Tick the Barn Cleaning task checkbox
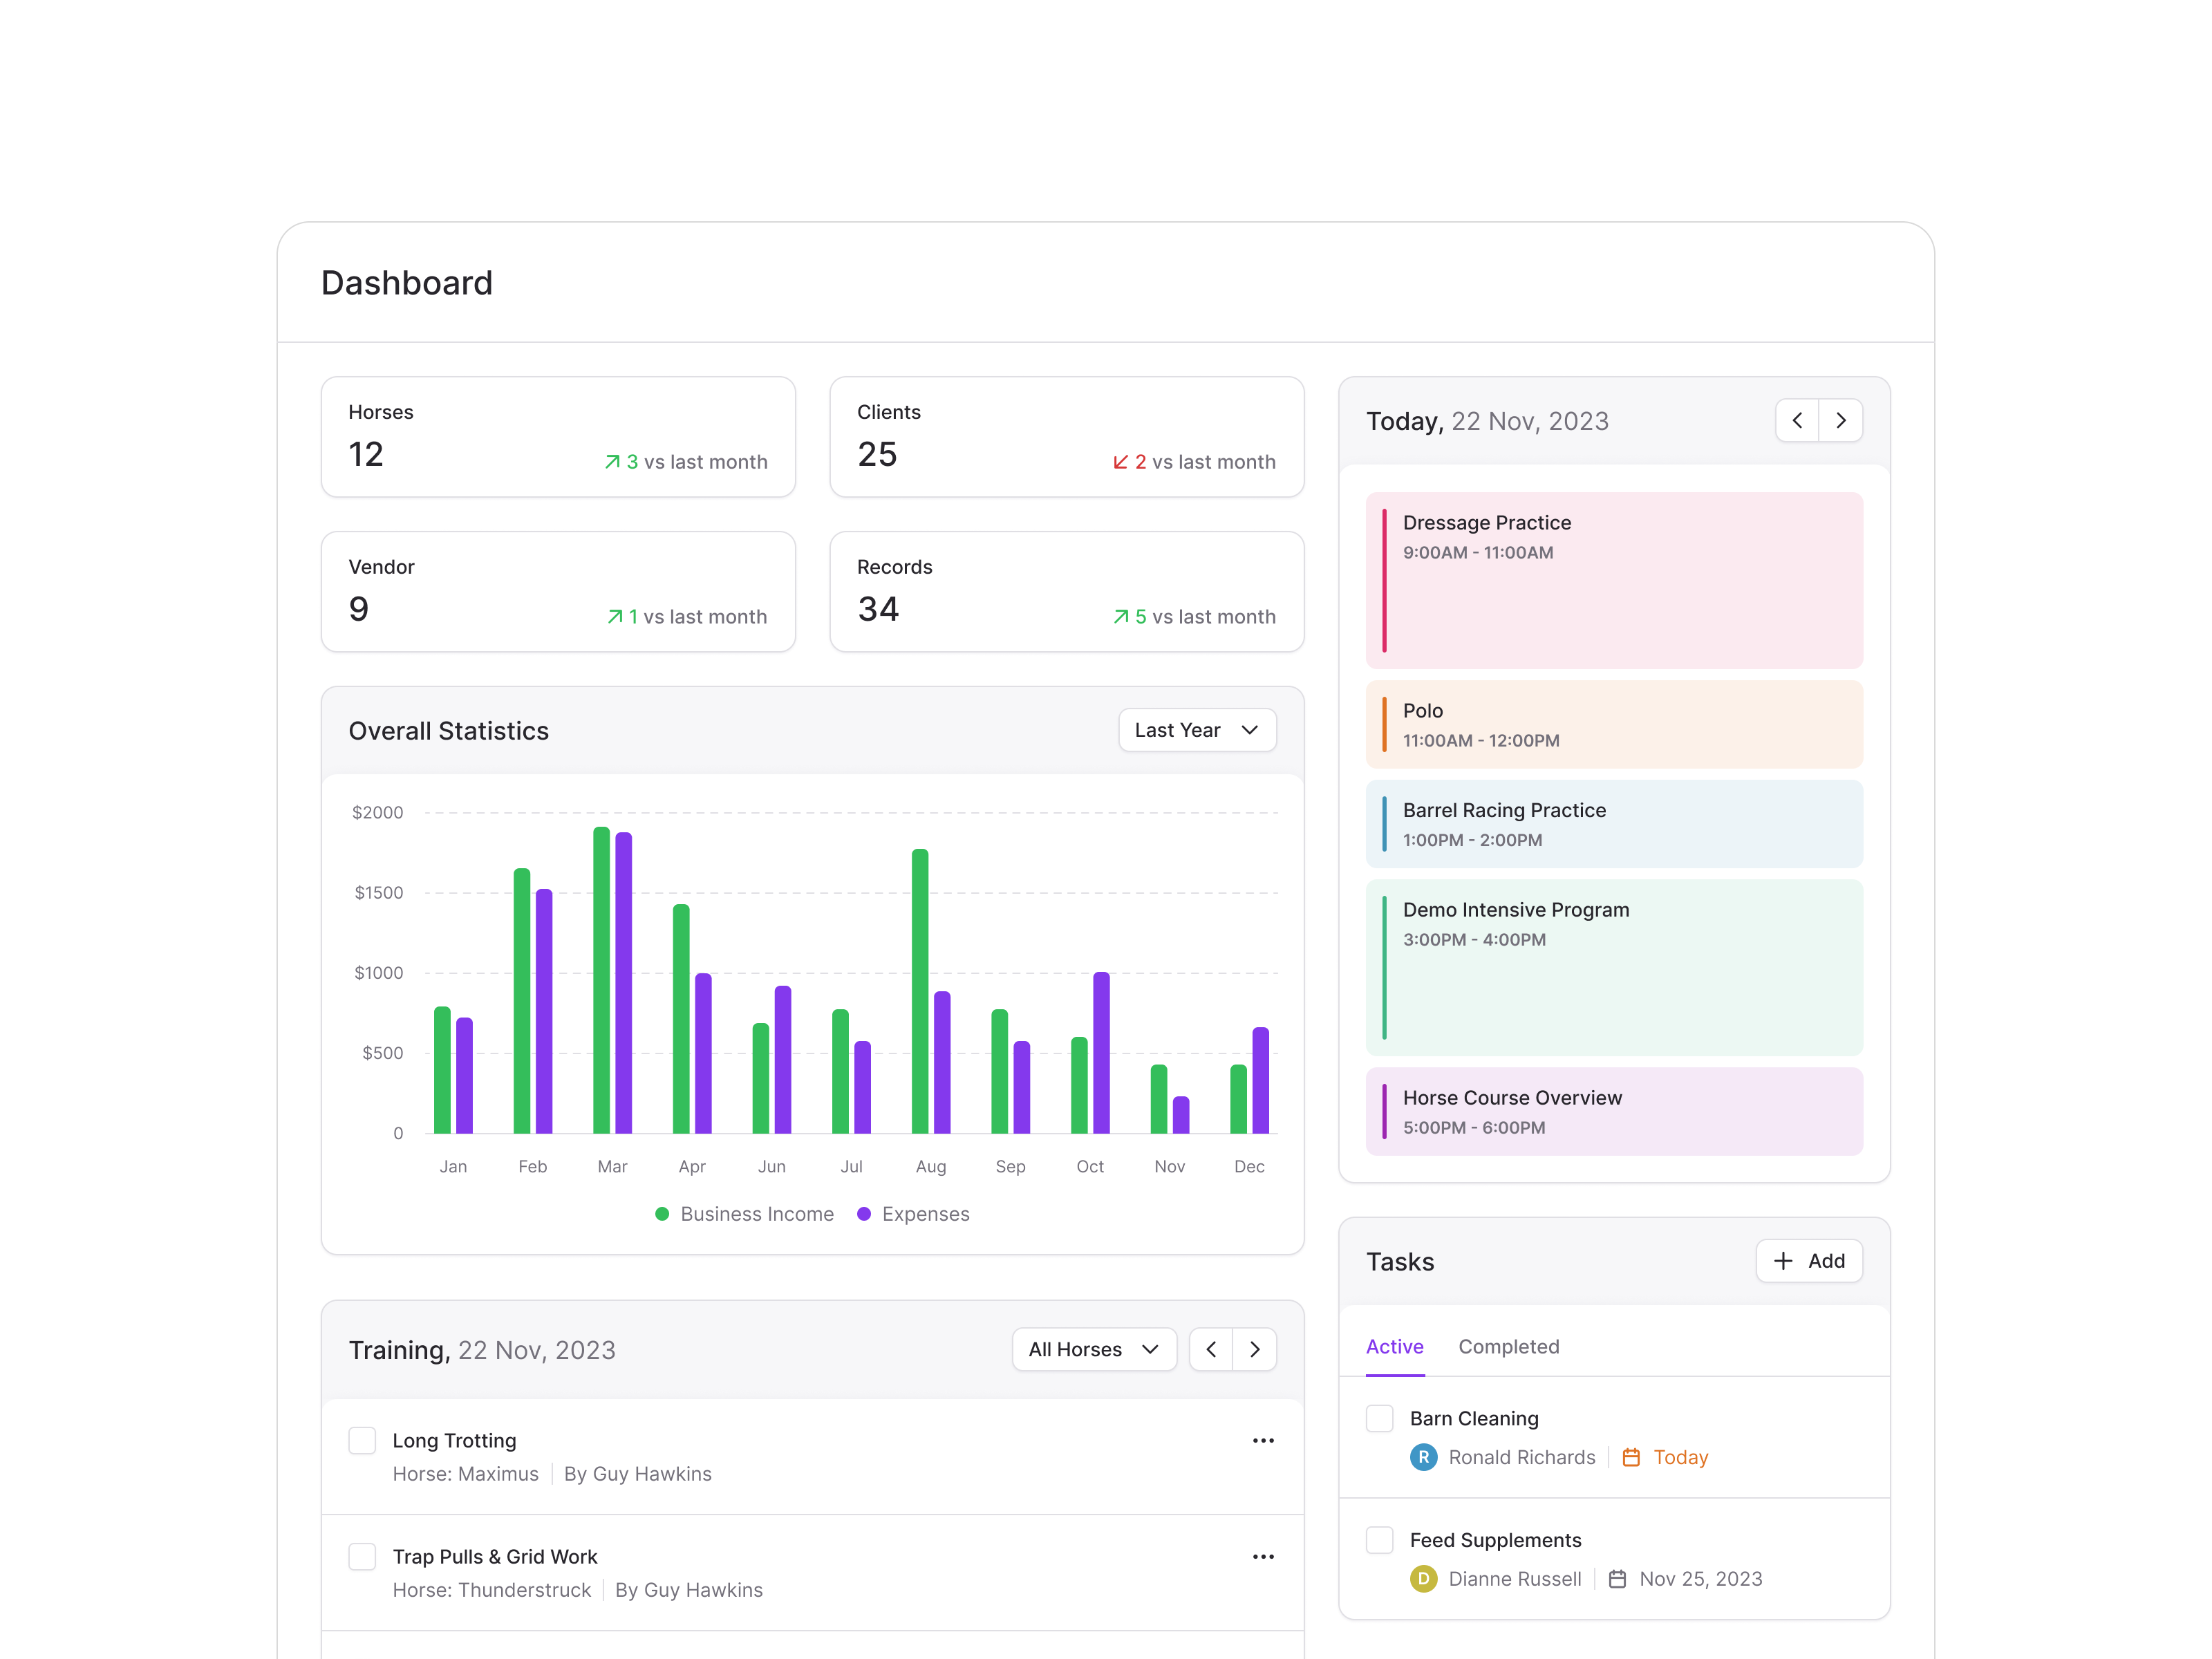The image size is (2212, 1659). coord(1379,1418)
